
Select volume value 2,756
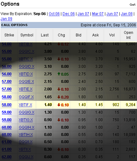coord(114,89)
